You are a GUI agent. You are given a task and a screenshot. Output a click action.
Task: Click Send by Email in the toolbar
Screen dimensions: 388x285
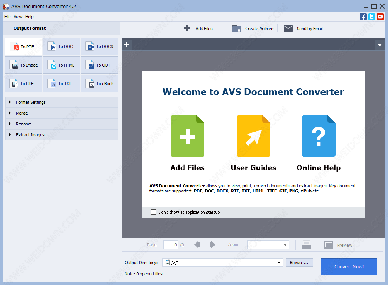coord(303,29)
